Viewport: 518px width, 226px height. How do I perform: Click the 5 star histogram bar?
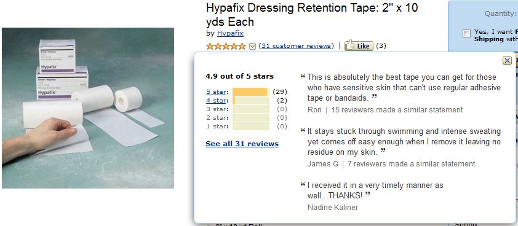tap(251, 92)
